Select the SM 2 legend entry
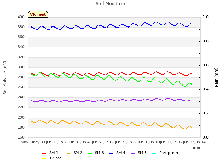Screen dimensions: 221x165 (75, 153)
